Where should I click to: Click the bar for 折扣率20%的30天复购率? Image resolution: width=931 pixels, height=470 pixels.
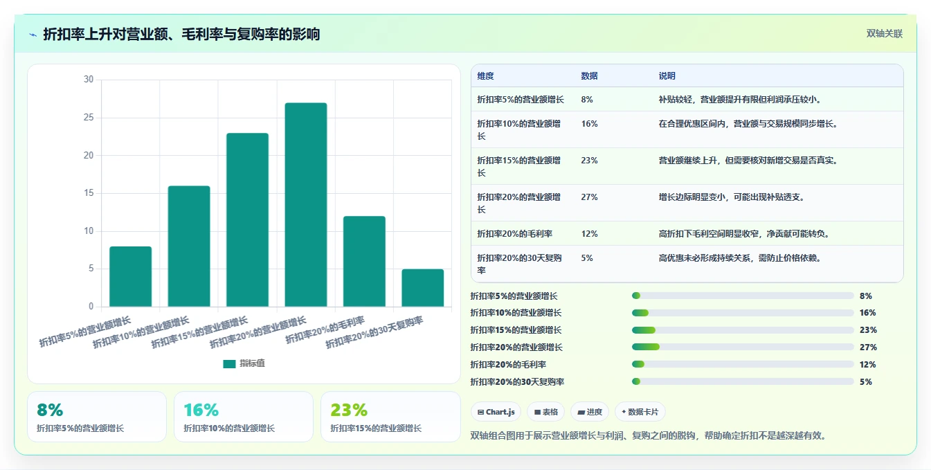(x=422, y=287)
